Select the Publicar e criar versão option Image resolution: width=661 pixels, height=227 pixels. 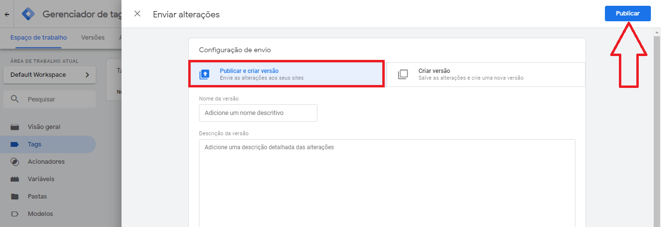tap(286, 74)
